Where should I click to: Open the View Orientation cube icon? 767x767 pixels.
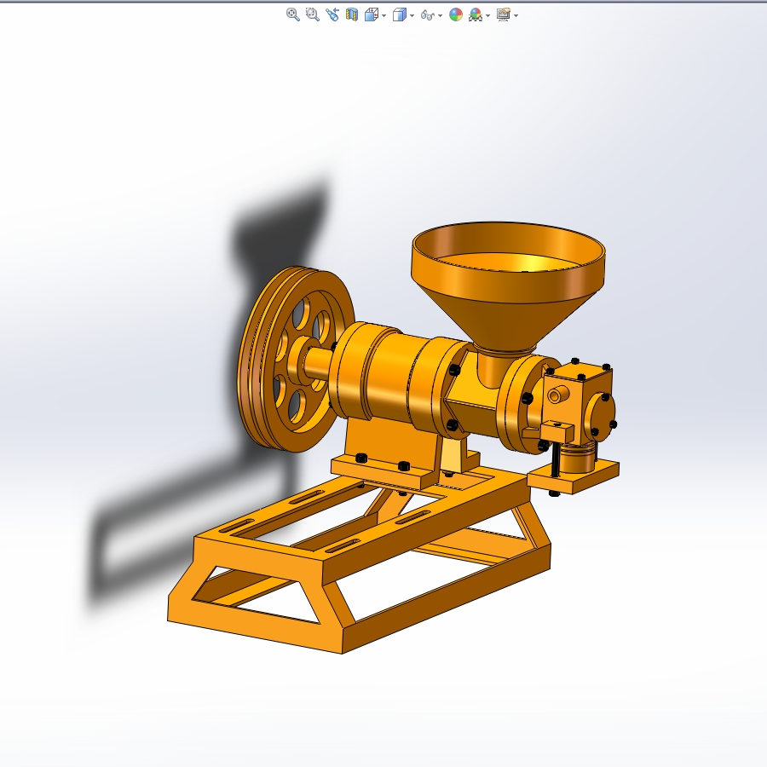[x=372, y=14]
